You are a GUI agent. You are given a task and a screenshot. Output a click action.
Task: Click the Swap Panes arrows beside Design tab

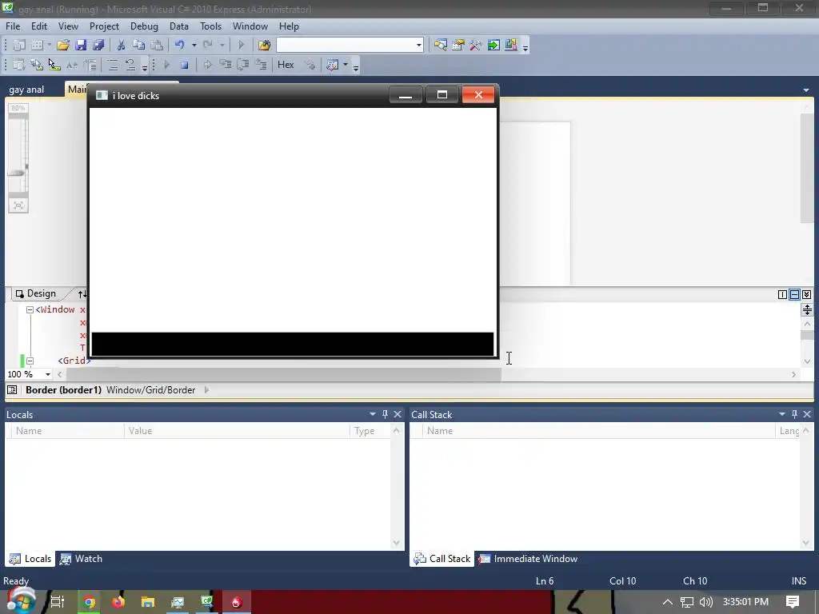(82, 294)
